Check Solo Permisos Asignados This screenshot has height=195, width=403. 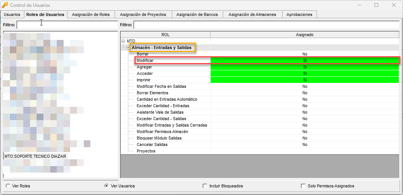[303, 186]
